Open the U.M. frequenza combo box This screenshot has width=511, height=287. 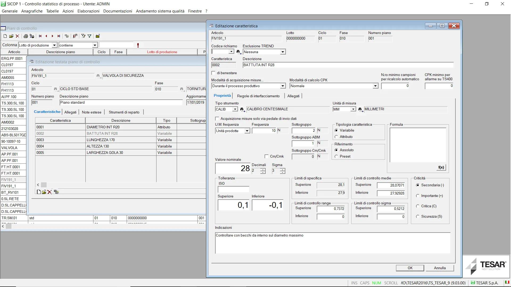click(247, 131)
